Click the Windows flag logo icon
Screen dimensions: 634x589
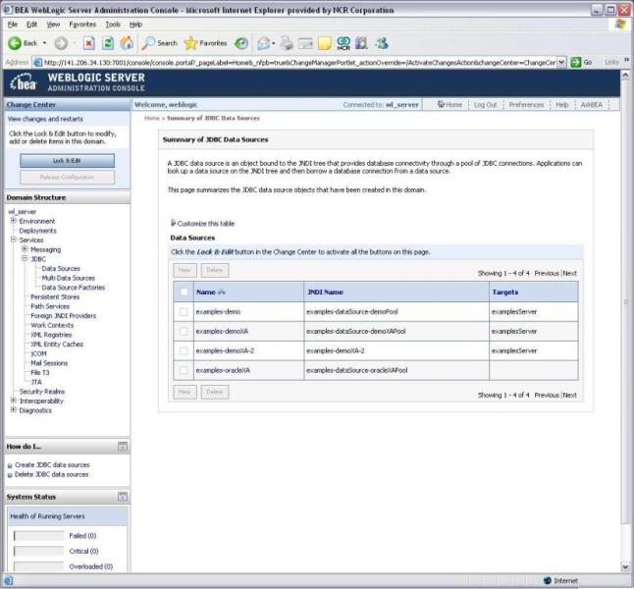tap(620, 25)
